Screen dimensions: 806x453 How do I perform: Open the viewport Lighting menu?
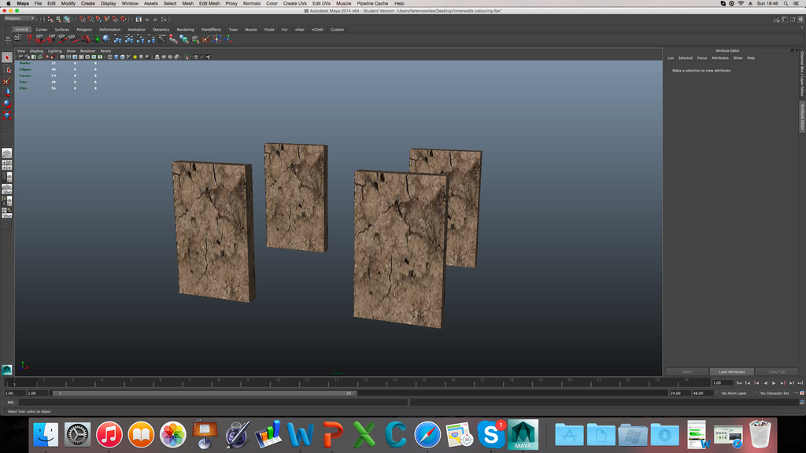55,51
